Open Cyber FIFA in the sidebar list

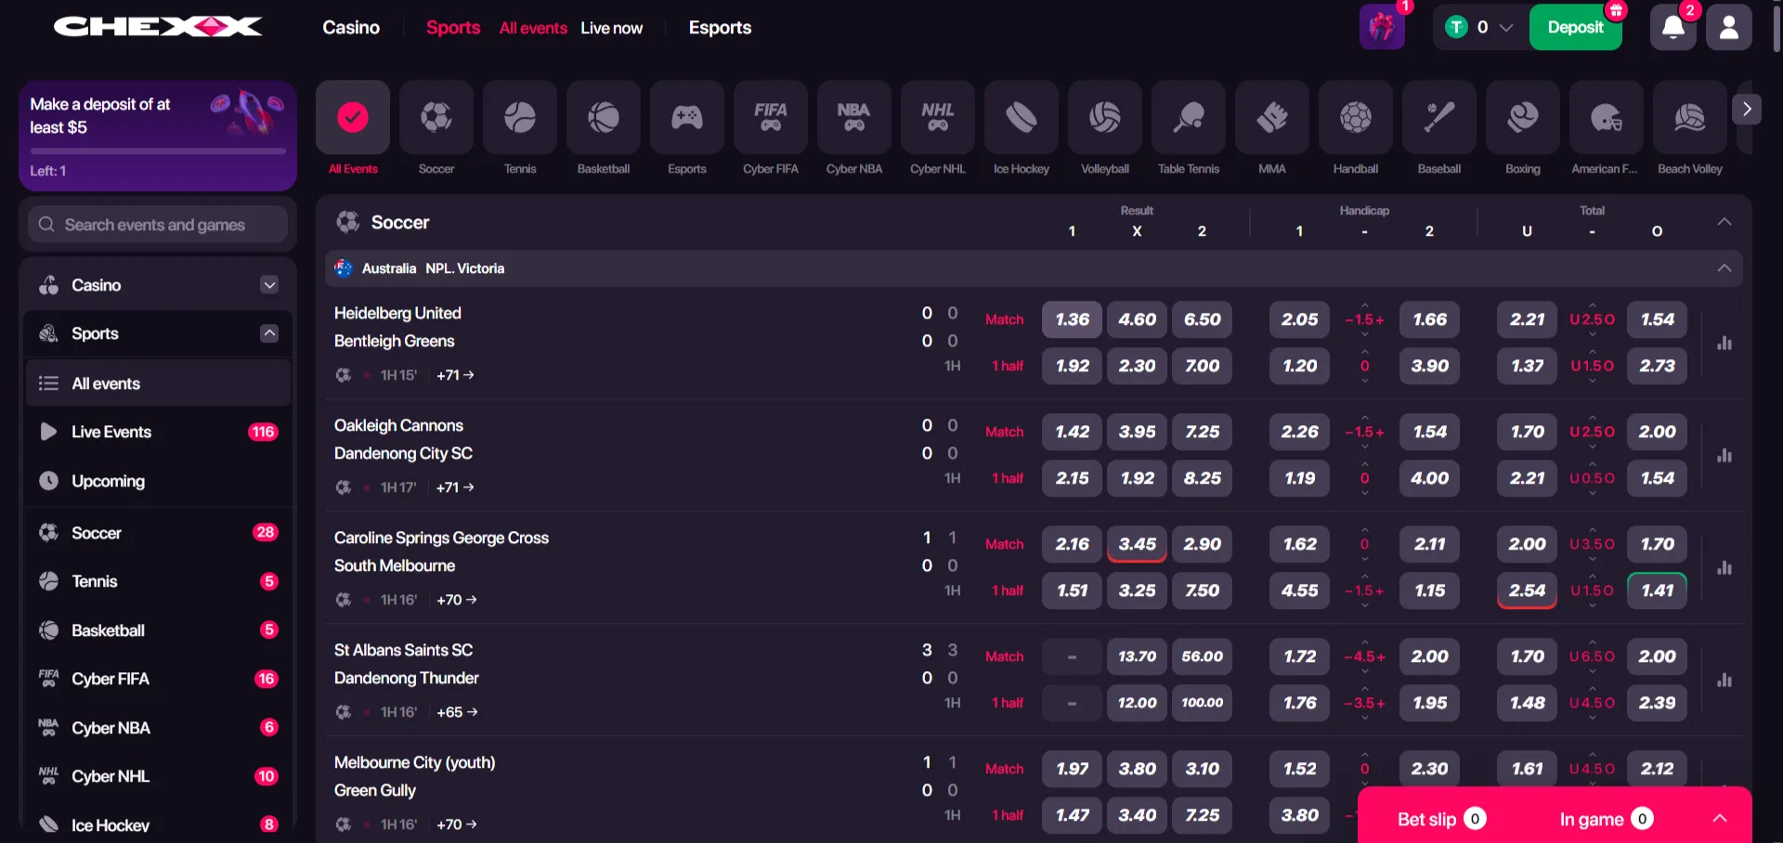click(x=158, y=679)
